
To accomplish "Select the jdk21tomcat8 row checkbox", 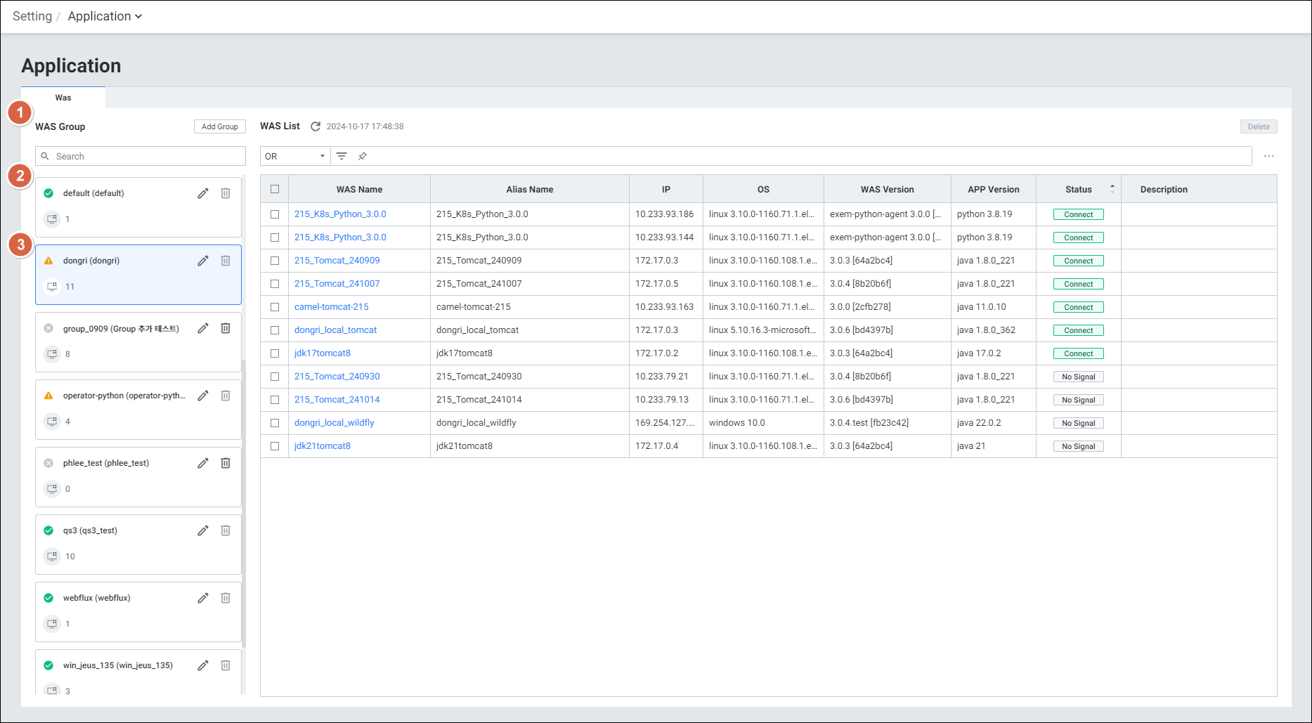I will pos(275,446).
